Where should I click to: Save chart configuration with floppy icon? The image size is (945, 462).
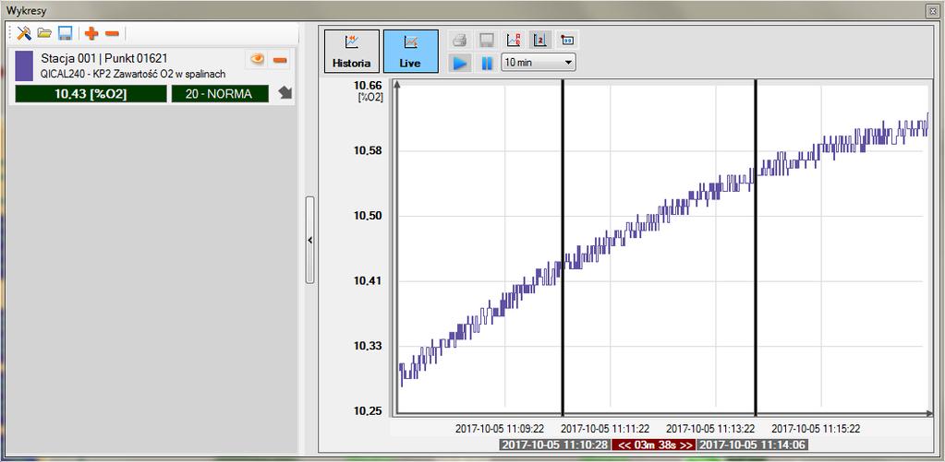tap(65, 34)
